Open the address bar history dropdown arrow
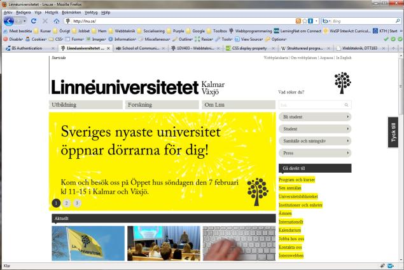Image resolution: width=404 pixels, height=270 pixels. (316, 21)
